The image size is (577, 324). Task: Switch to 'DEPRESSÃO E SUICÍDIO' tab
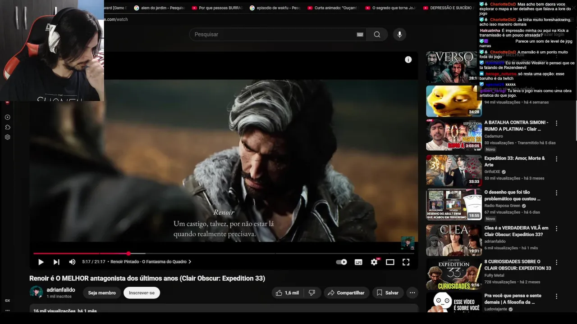(x=449, y=8)
